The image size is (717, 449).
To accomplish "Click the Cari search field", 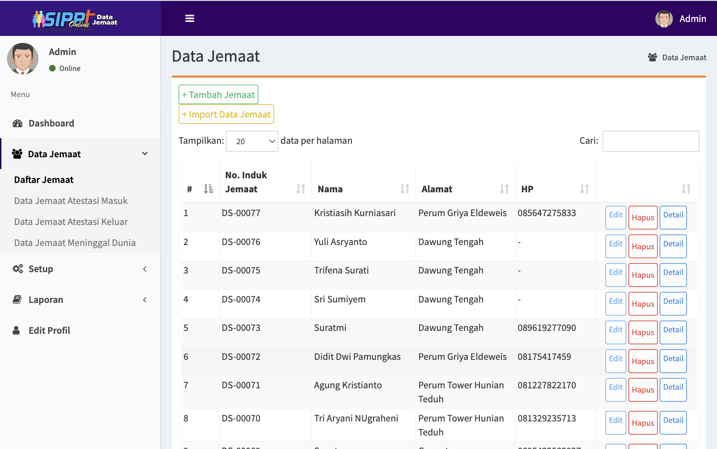I will click(x=650, y=141).
